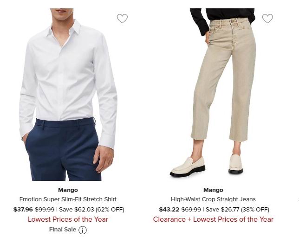Favorite the High-Waist Crop Straight Jeans heart
The height and width of the screenshot is (237, 299).
[267, 19]
